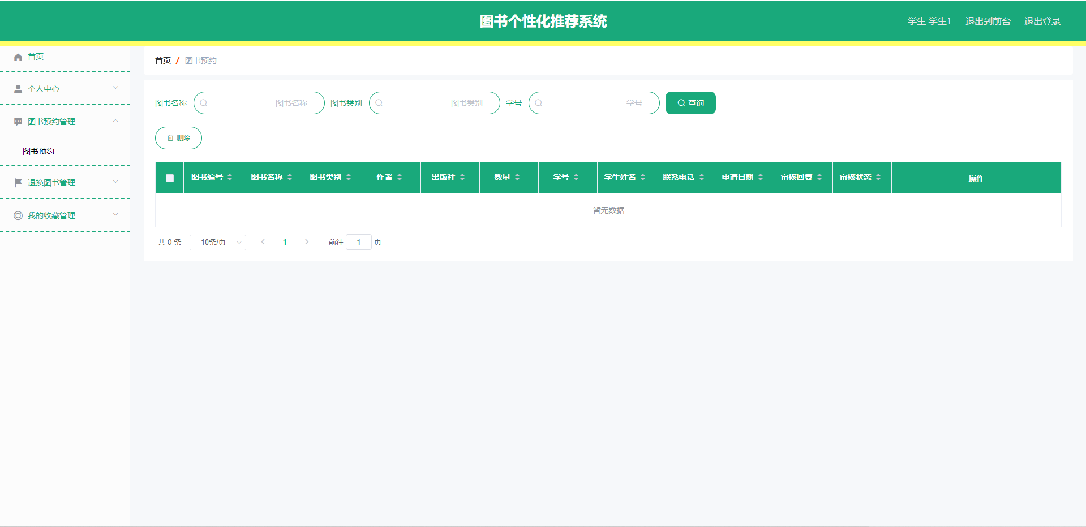Screen dimensions: 1086x527
Task: Select page 1 in pagination
Action: (x=285, y=242)
